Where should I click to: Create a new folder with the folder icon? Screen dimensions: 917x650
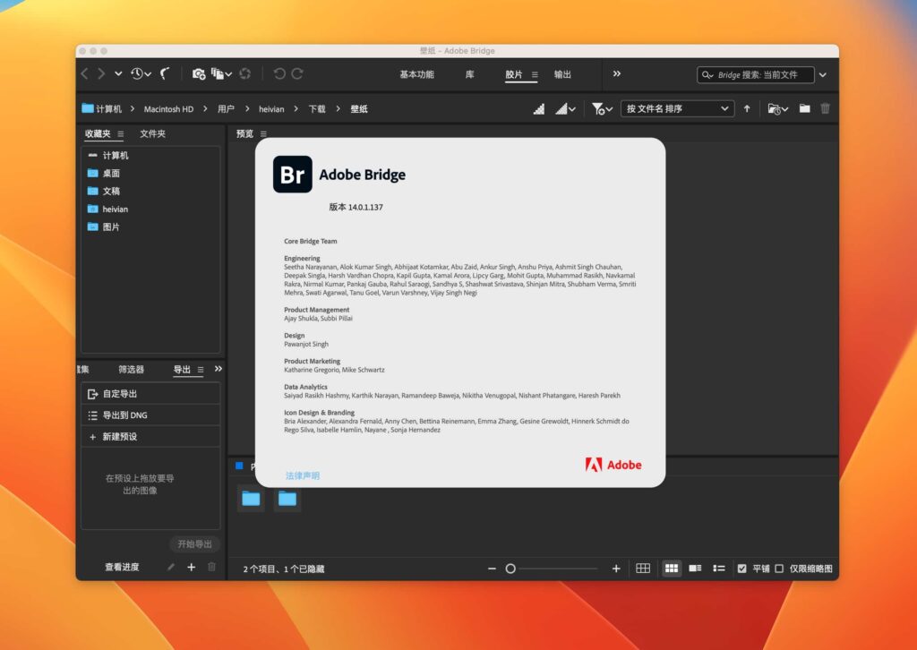click(804, 108)
